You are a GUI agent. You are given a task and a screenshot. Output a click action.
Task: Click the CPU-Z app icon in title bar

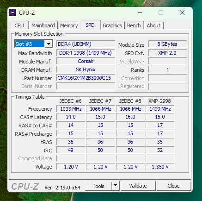[12, 13]
